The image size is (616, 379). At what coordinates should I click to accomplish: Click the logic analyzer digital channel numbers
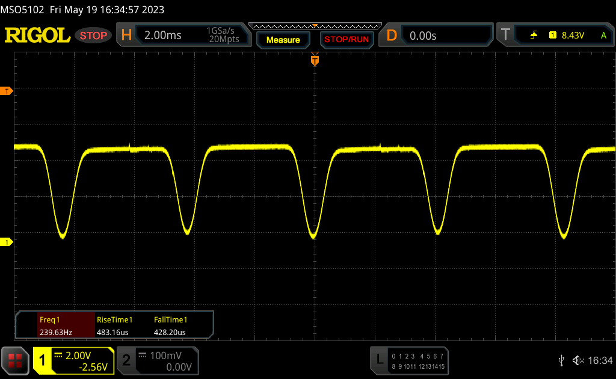tap(418, 361)
